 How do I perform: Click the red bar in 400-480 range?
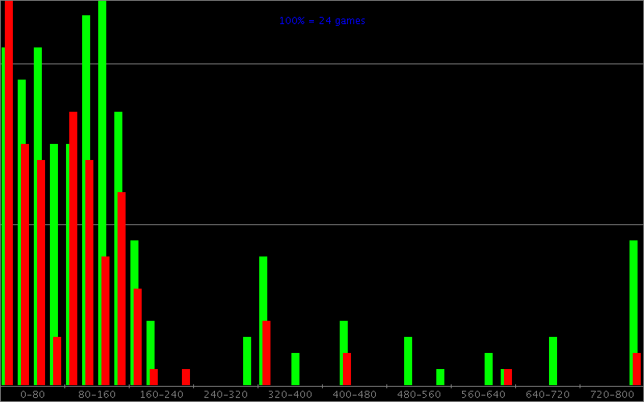(347, 369)
